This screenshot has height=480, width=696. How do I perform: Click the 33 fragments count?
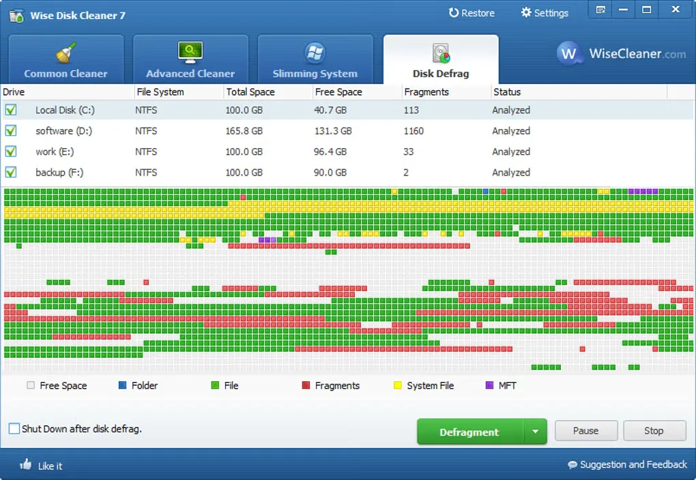point(408,152)
